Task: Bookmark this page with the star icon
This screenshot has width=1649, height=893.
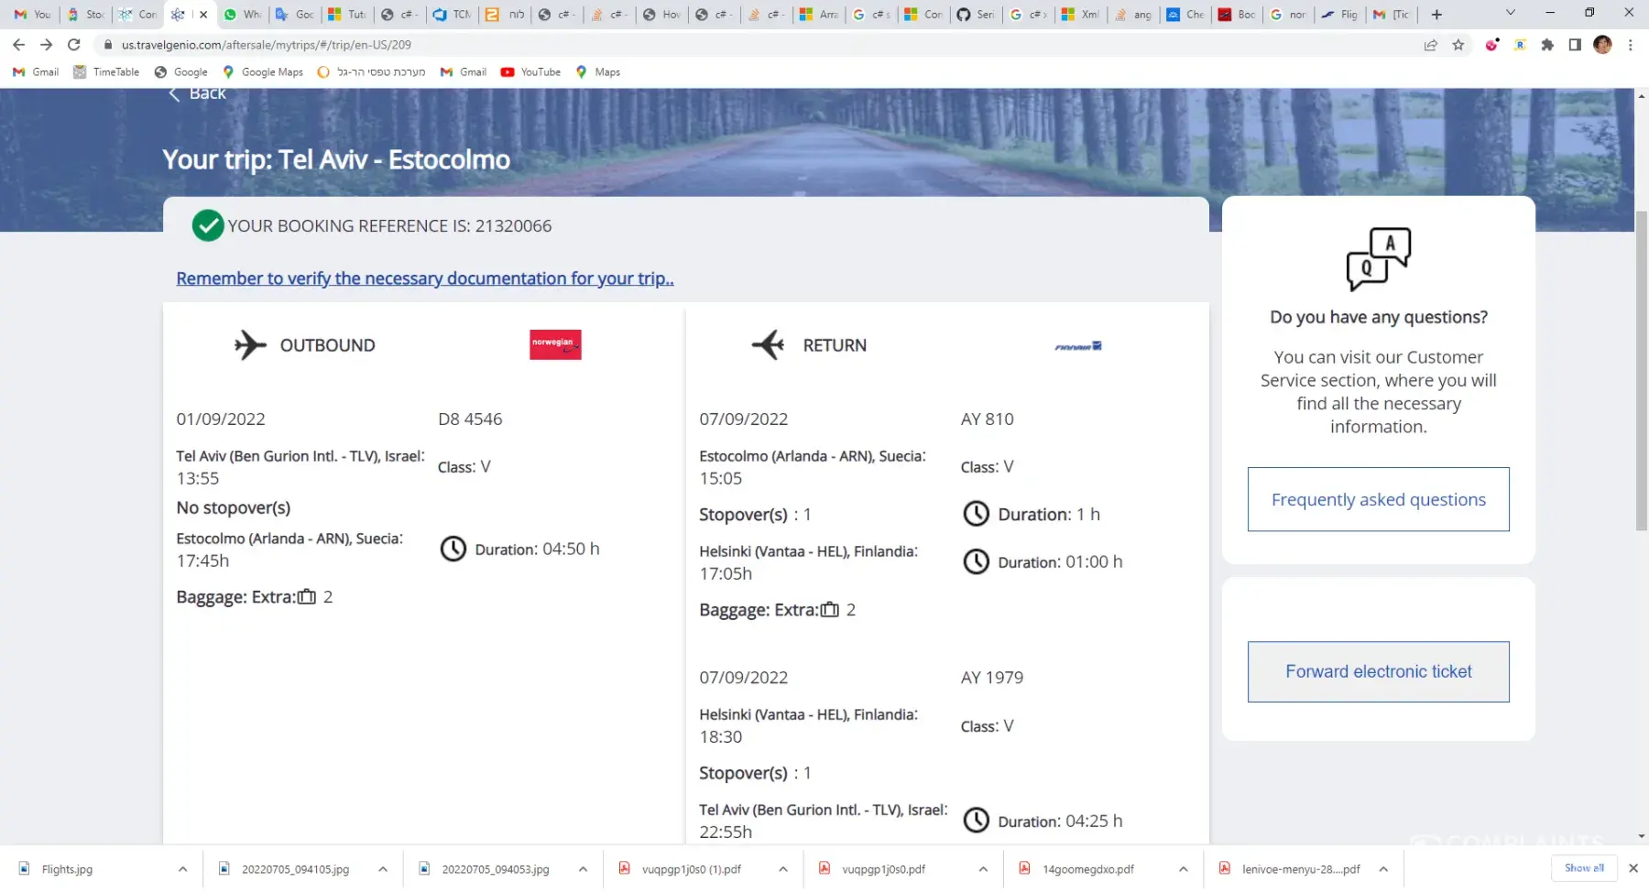Action: [1458, 45]
